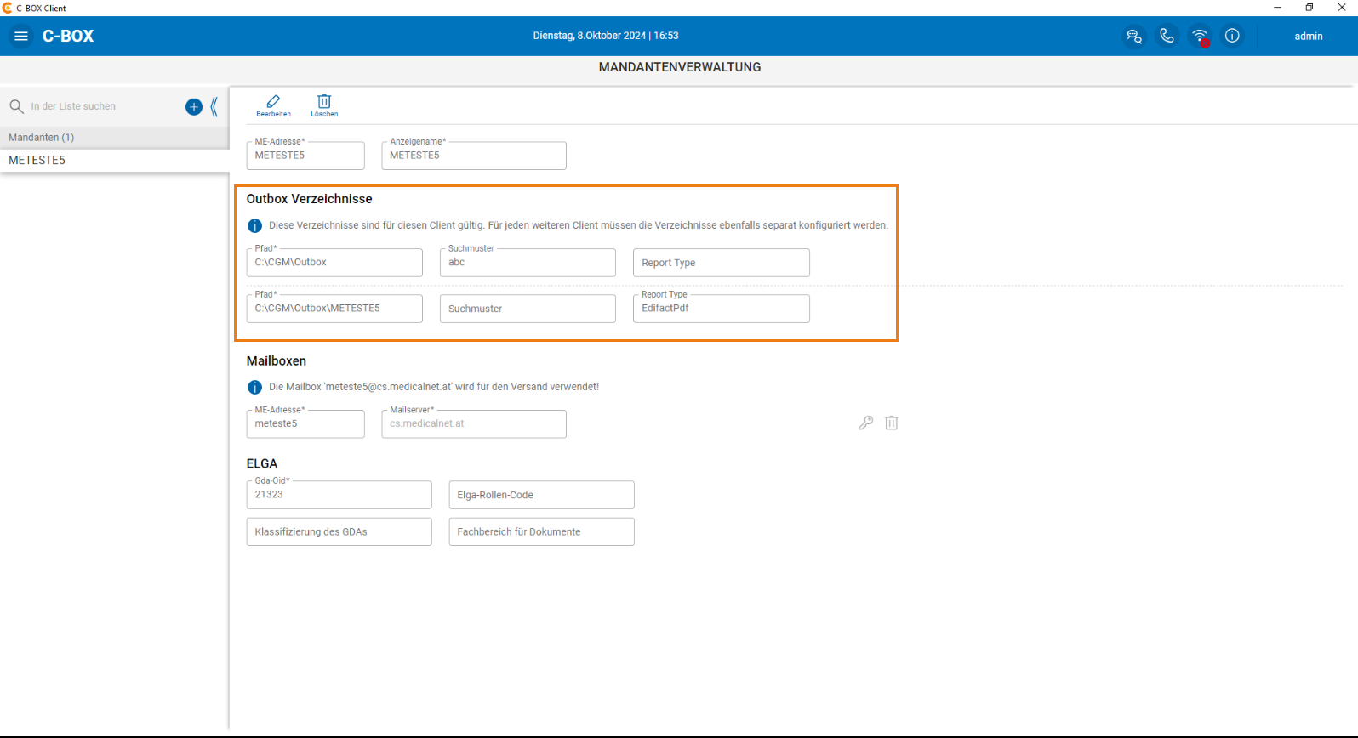Click the Outbox info icon
This screenshot has width=1358, height=738.
tap(254, 226)
